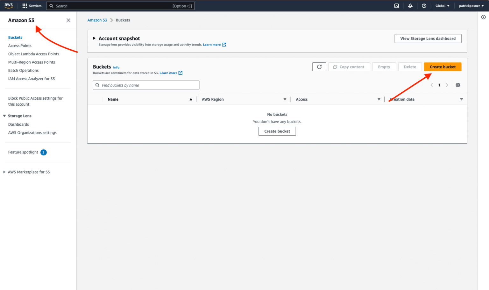Launch AWS CloudShell from the top bar
The height and width of the screenshot is (290, 489).
pyautogui.click(x=396, y=5)
